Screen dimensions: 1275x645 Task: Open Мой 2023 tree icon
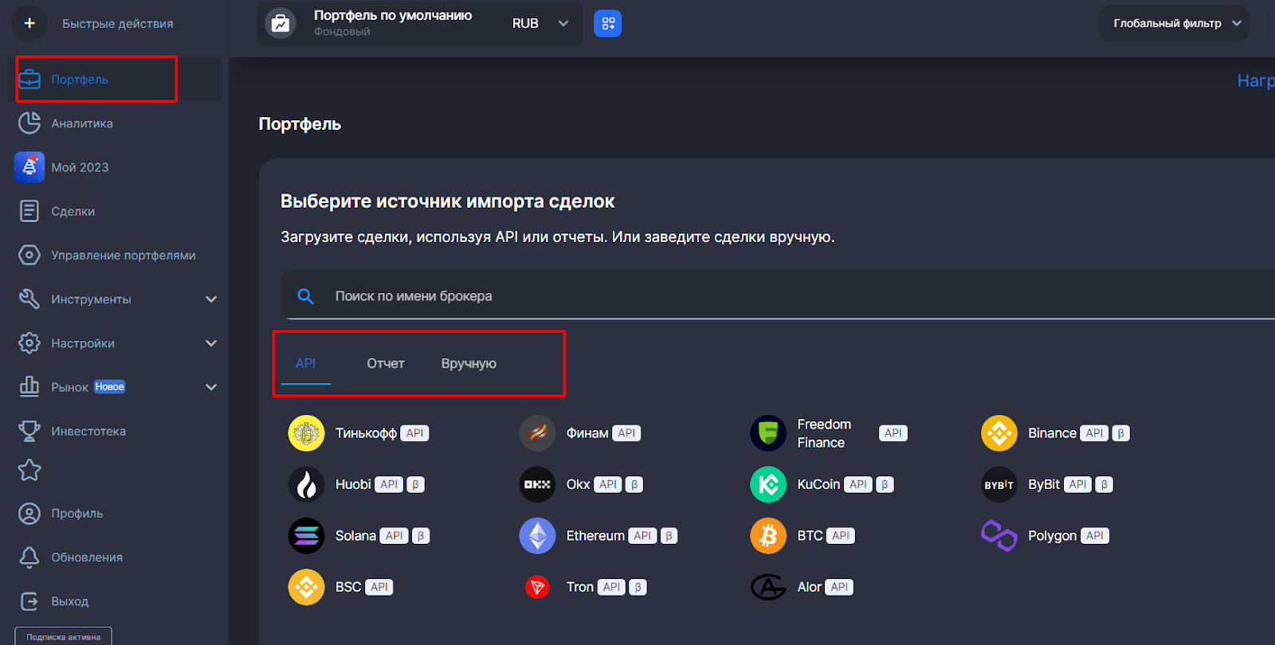click(x=29, y=167)
